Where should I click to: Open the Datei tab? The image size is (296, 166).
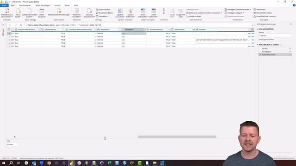coord(4,6)
